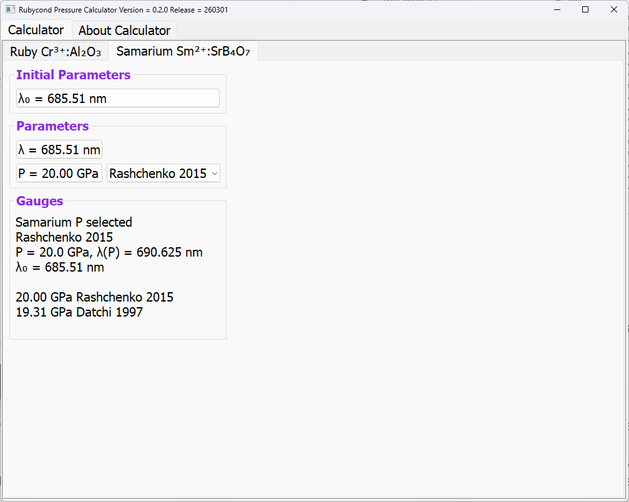This screenshot has height=502, width=629.
Task: Click the Rubycond app icon in title bar
Action: click(x=10, y=9)
